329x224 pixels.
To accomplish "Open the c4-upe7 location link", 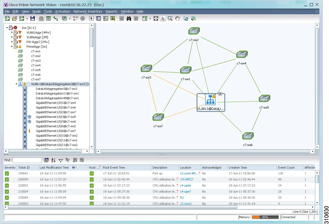I will tap(186, 192).
